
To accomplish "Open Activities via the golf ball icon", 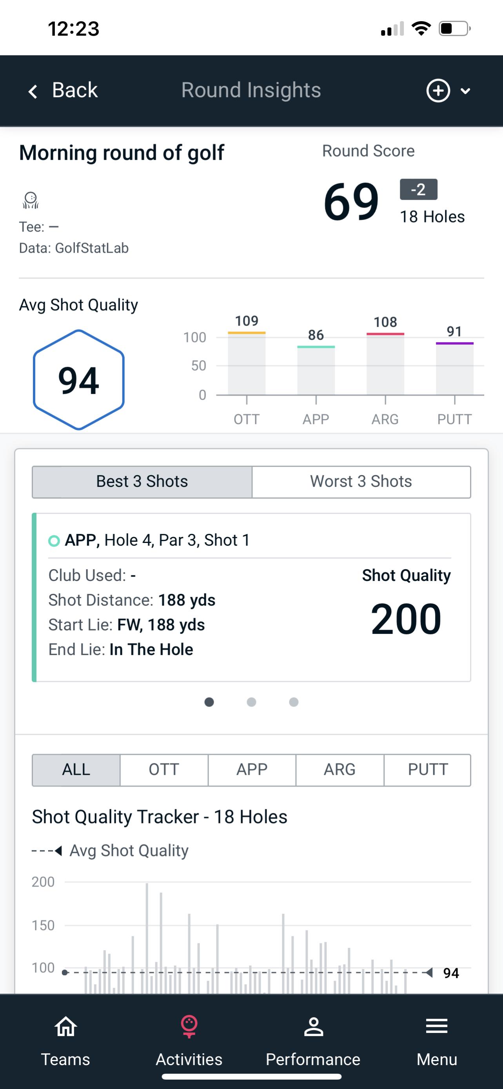I will [189, 1027].
